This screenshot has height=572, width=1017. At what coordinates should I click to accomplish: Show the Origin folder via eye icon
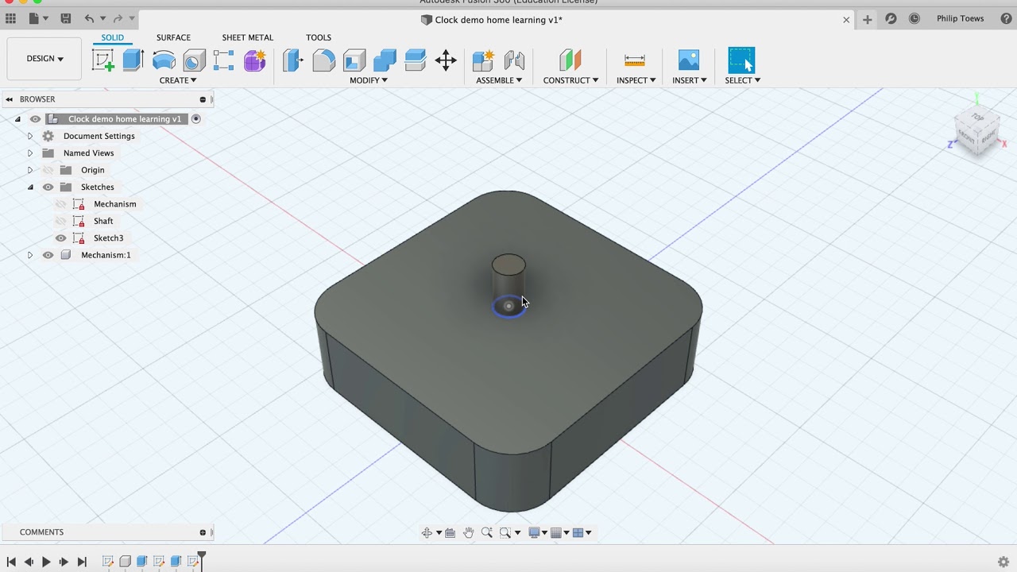[48, 170]
